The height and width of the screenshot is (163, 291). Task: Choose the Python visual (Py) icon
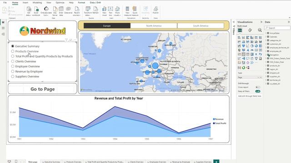click(261, 54)
